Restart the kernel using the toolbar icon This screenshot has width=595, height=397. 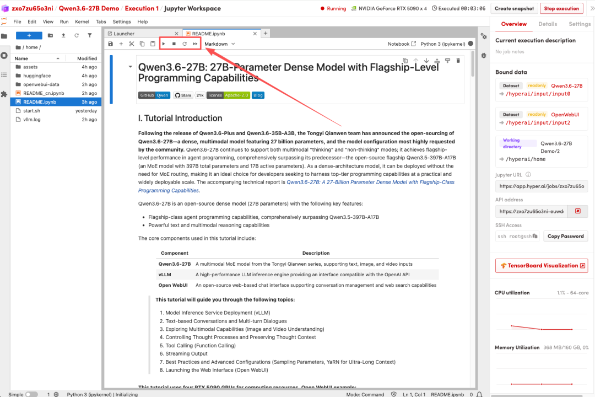185,44
